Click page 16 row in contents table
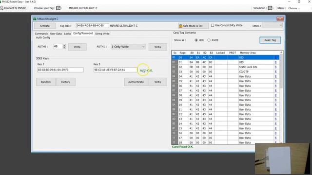 click(225, 133)
